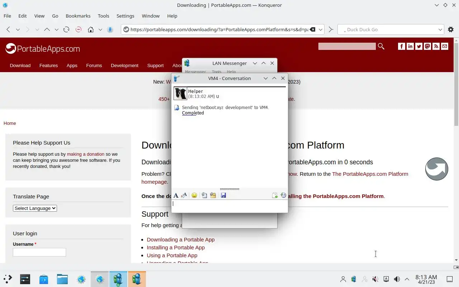
Task: Choose font with the 'A' icon in conversation
Action: [x=176, y=195]
